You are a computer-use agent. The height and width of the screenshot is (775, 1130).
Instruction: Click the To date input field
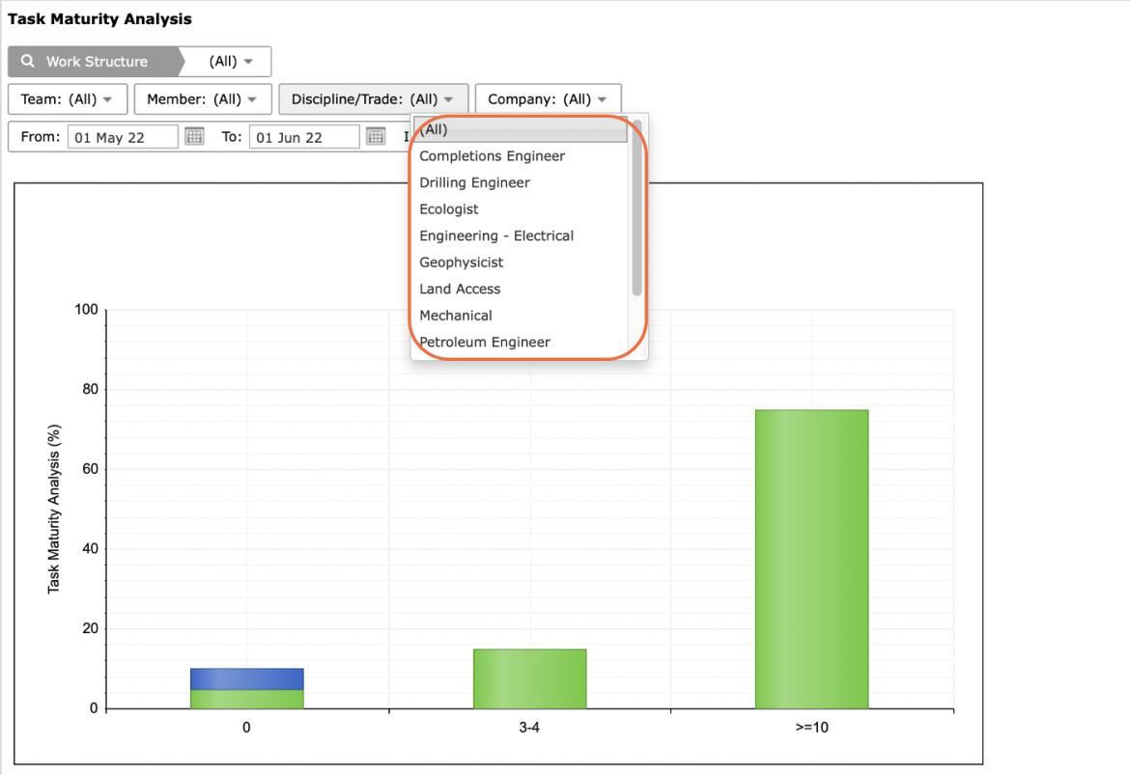pyautogui.click(x=304, y=137)
